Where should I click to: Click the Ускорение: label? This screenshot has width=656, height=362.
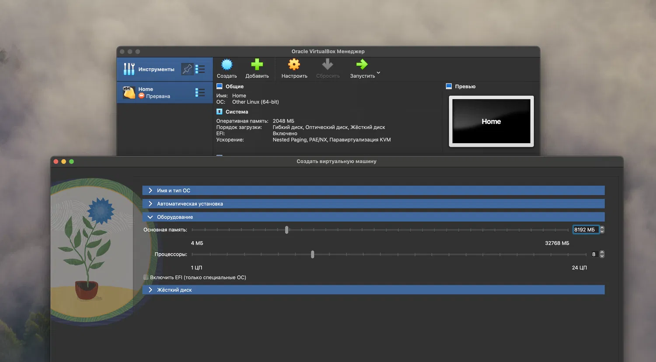click(230, 140)
